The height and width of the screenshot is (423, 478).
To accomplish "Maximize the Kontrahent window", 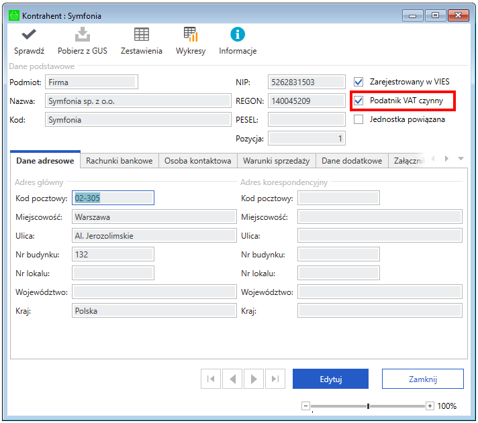I will coord(435,15).
